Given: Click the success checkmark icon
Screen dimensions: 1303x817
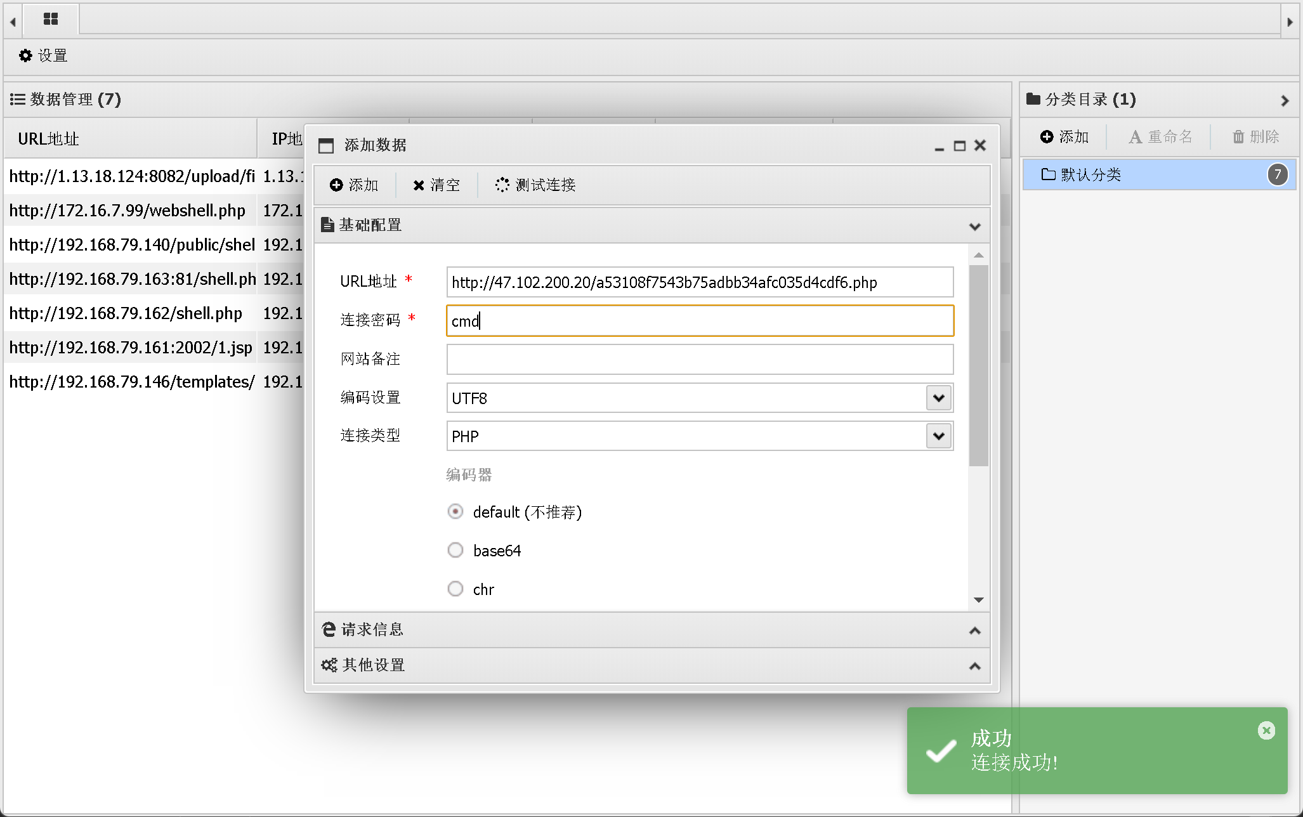Looking at the screenshot, I should 941,751.
